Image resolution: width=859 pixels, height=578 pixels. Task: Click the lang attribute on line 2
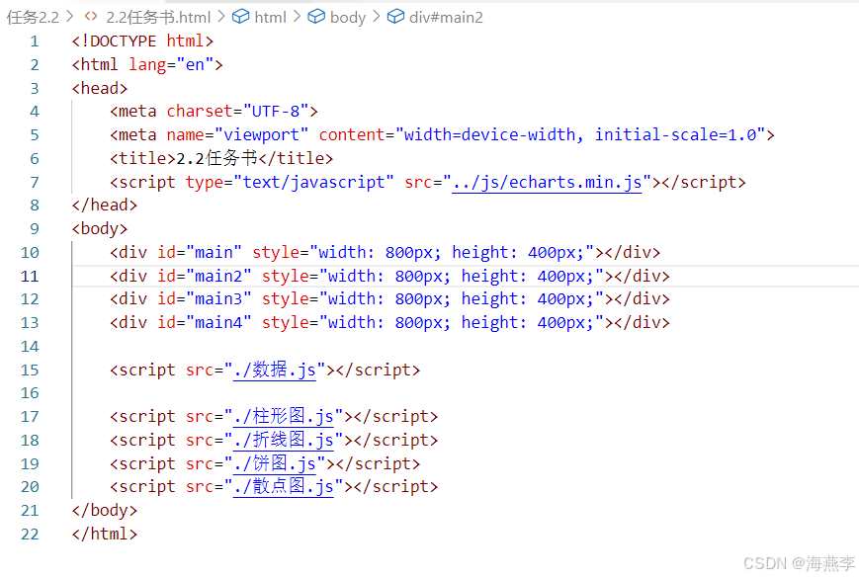point(147,65)
